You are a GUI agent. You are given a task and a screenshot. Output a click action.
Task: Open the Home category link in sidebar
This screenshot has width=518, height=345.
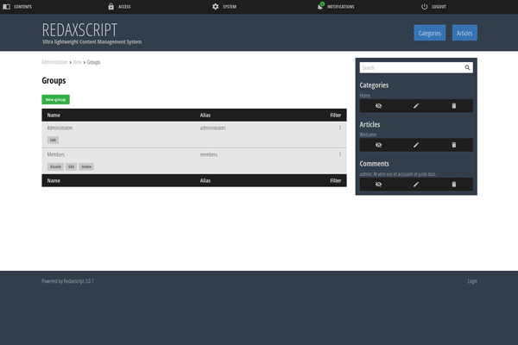point(364,96)
